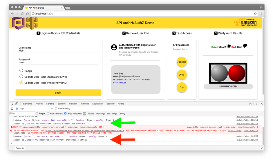Test the /google endpoint button
The height and width of the screenshot is (160, 273).
click(182, 62)
